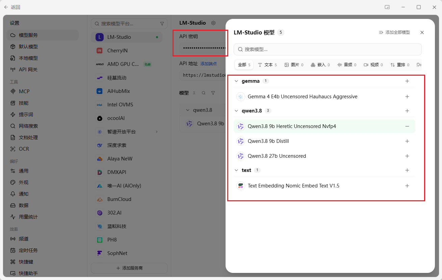Image resolution: width=442 pixels, height=280 pixels.
Task: Click the filter icon beside 模型 heading
Action: (x=213, y=93)
